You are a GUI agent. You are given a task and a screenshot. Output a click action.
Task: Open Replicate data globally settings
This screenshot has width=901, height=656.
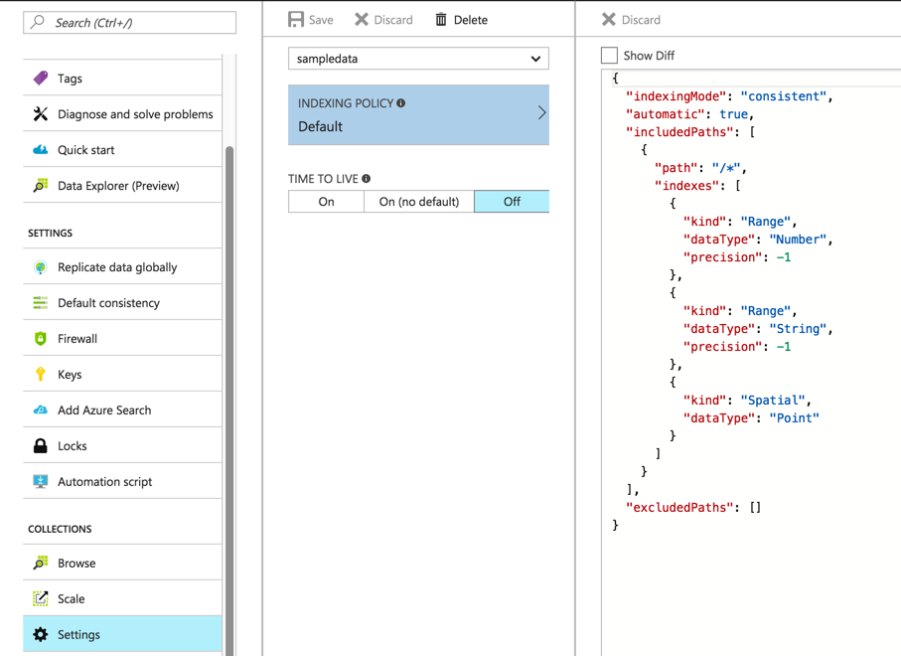click(122, 266)
